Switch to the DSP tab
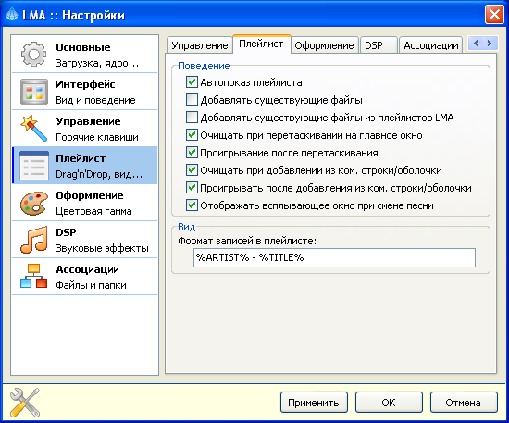Image resolution: width=509 pixels, height=423 pixels. click(379, 45)
